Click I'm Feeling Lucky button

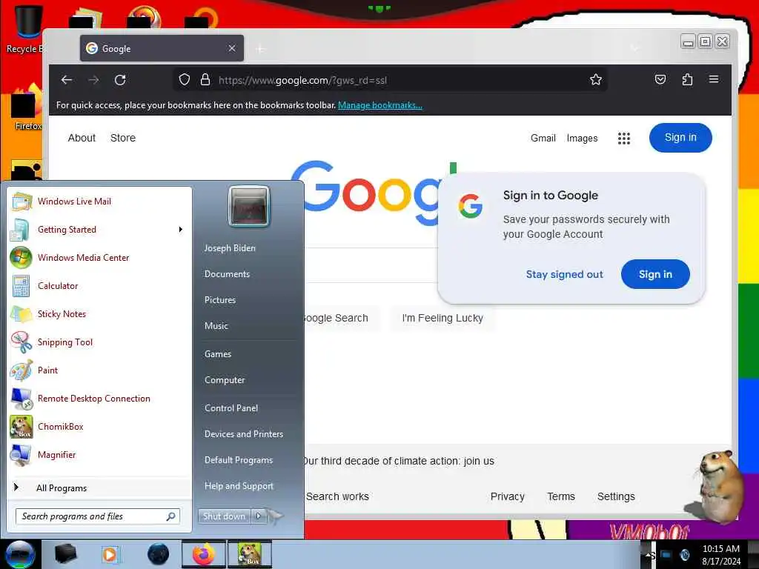[x=443, y=318]
